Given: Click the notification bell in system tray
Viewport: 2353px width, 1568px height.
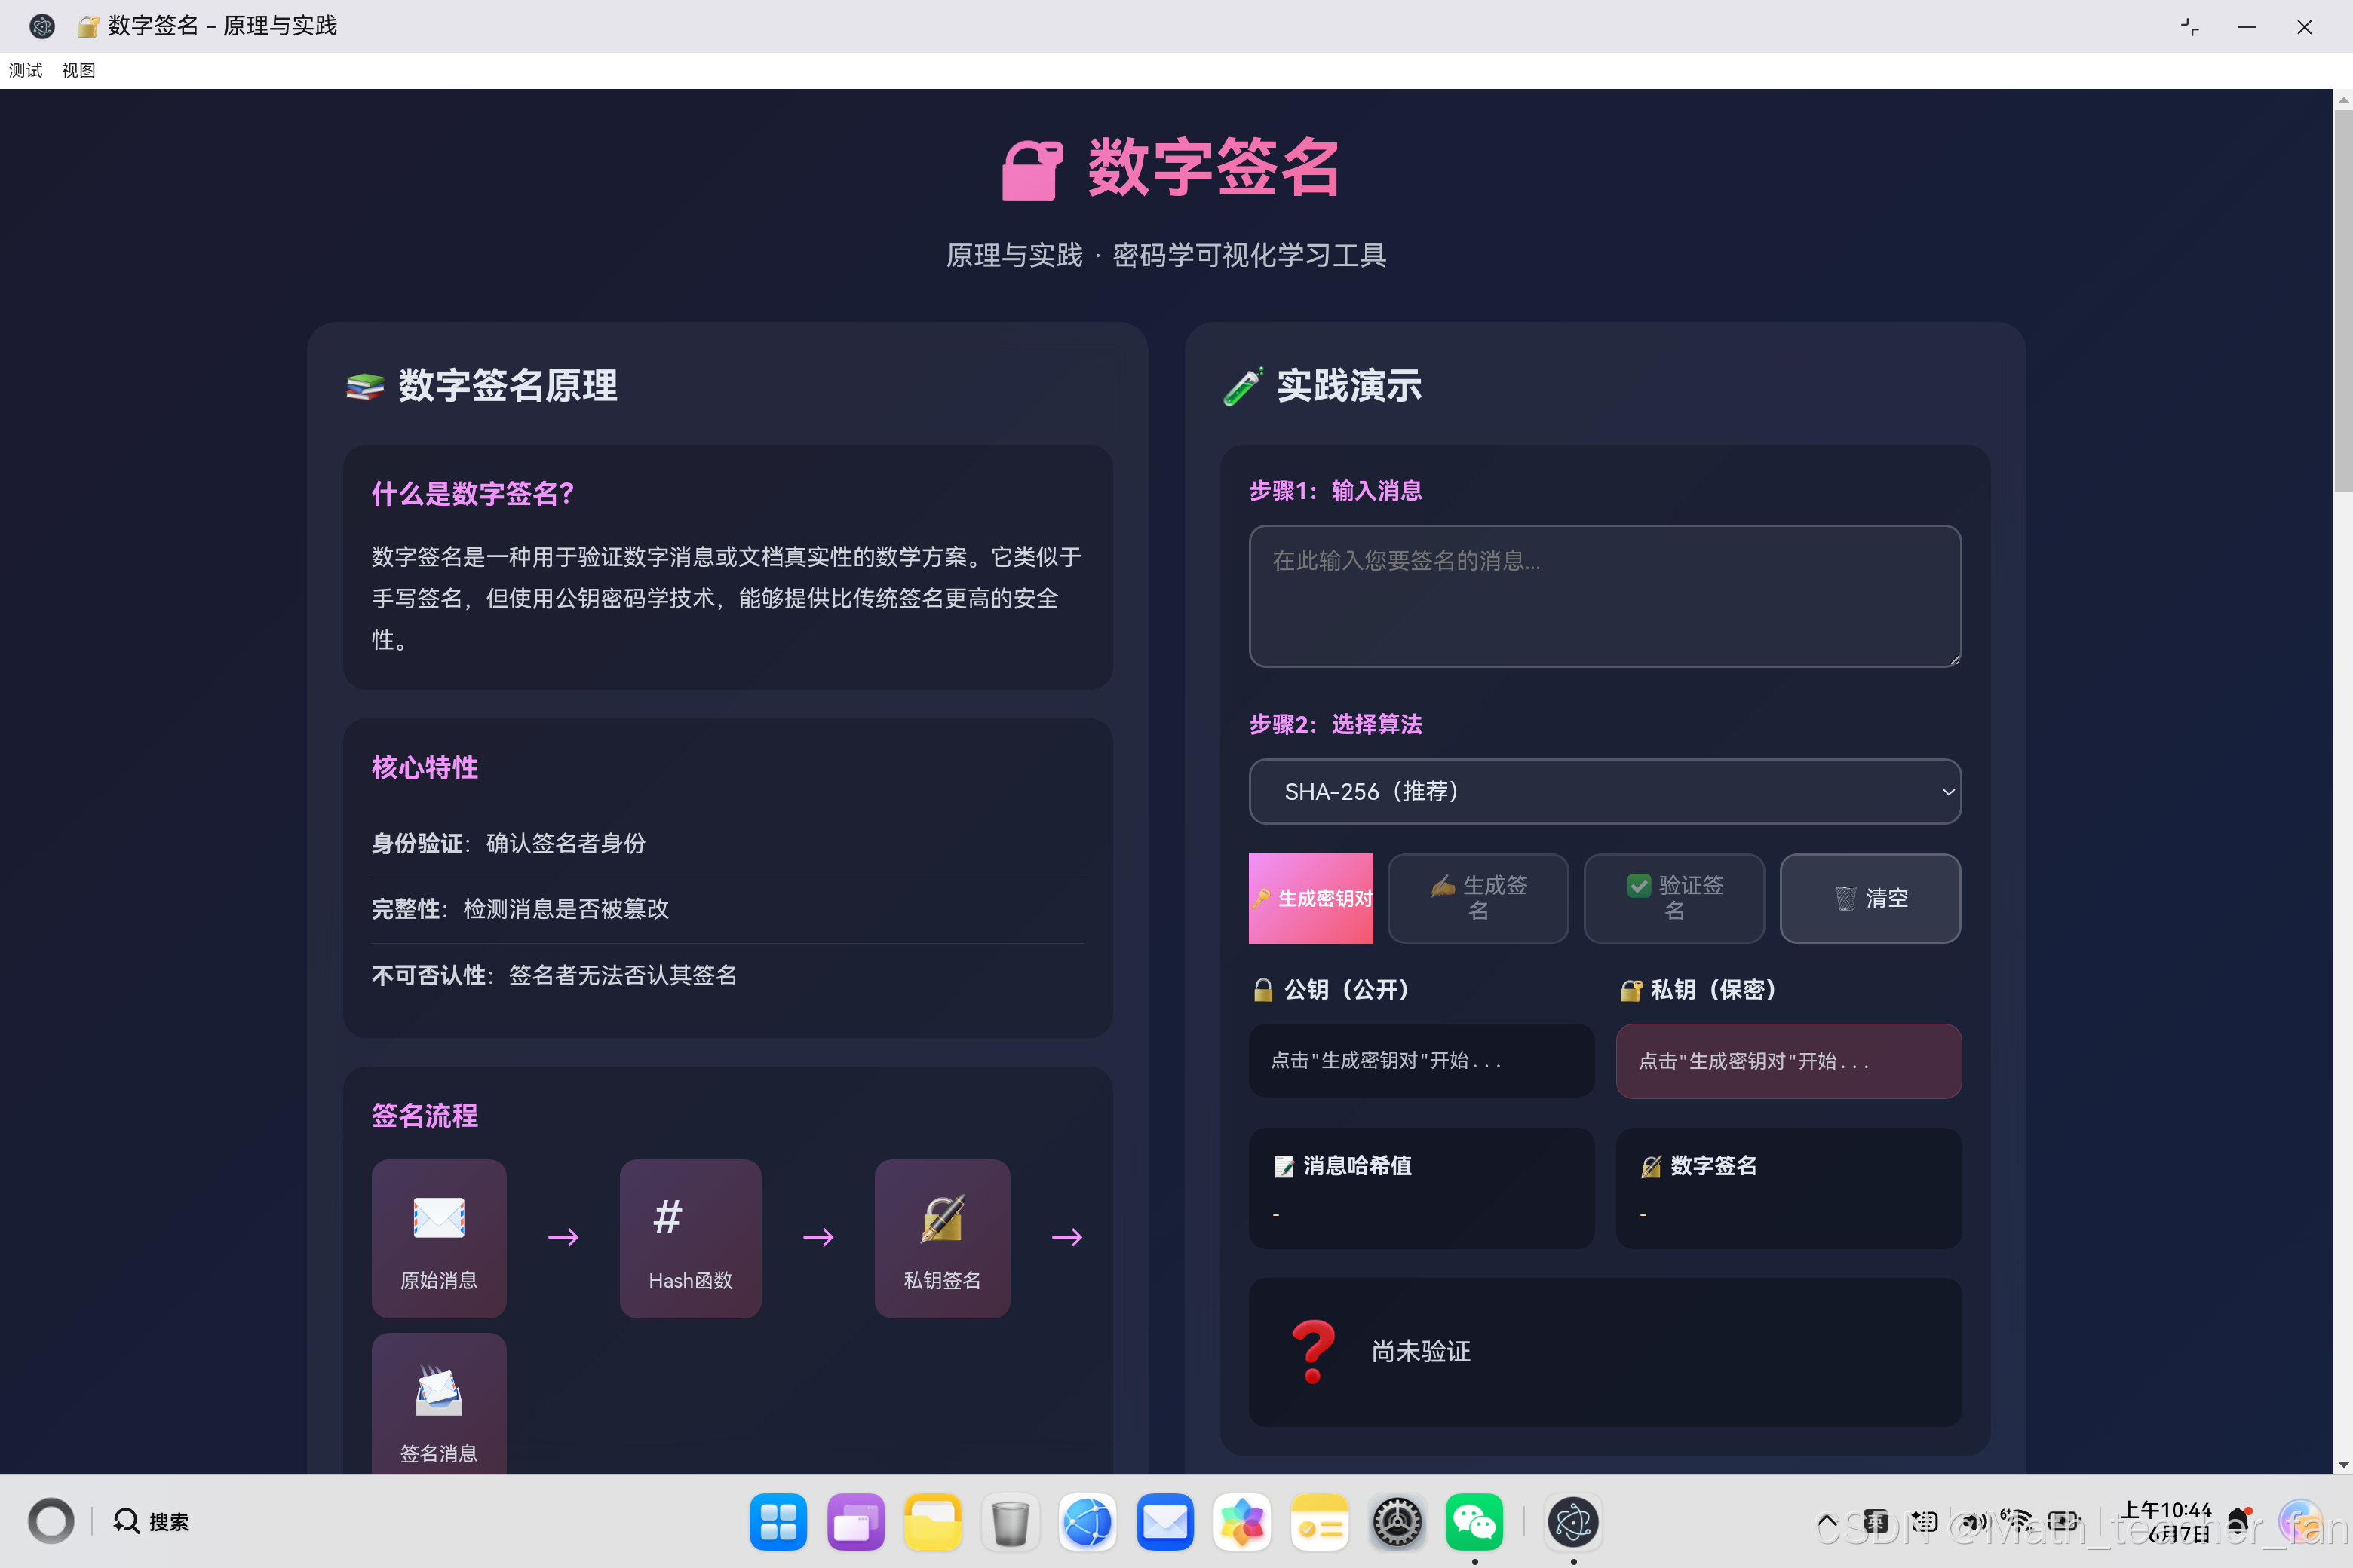Looking at the screenshot, I should [x=2239, y=1522].
